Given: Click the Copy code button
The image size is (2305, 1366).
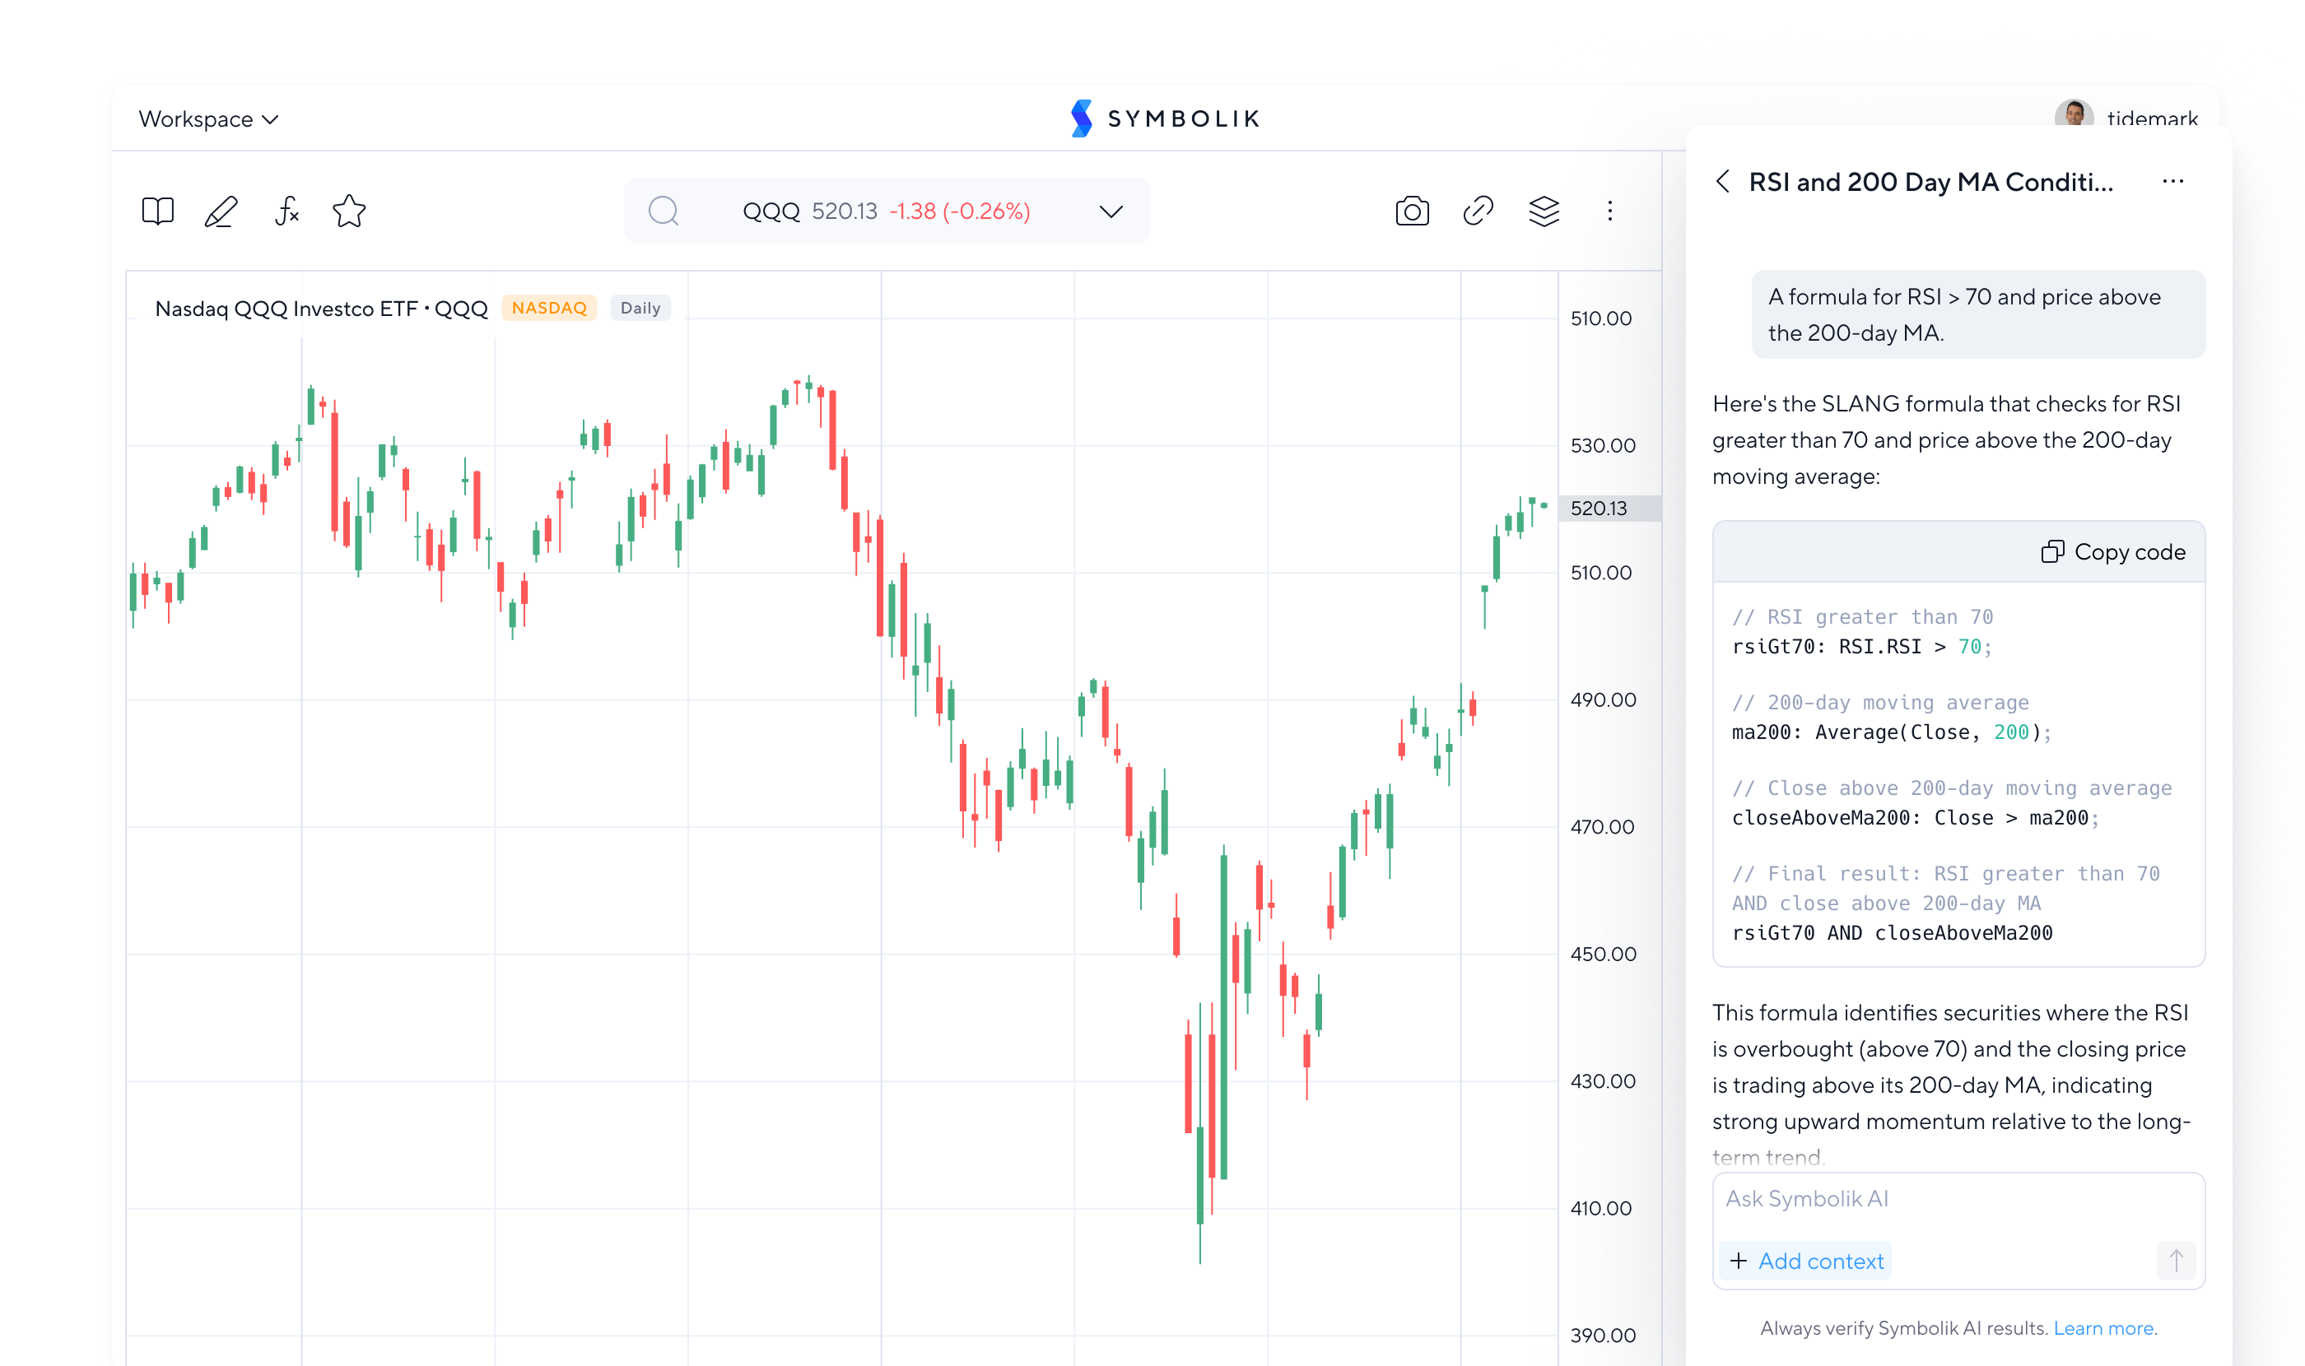Looking at the screenshot, I should coord(2113,551).
